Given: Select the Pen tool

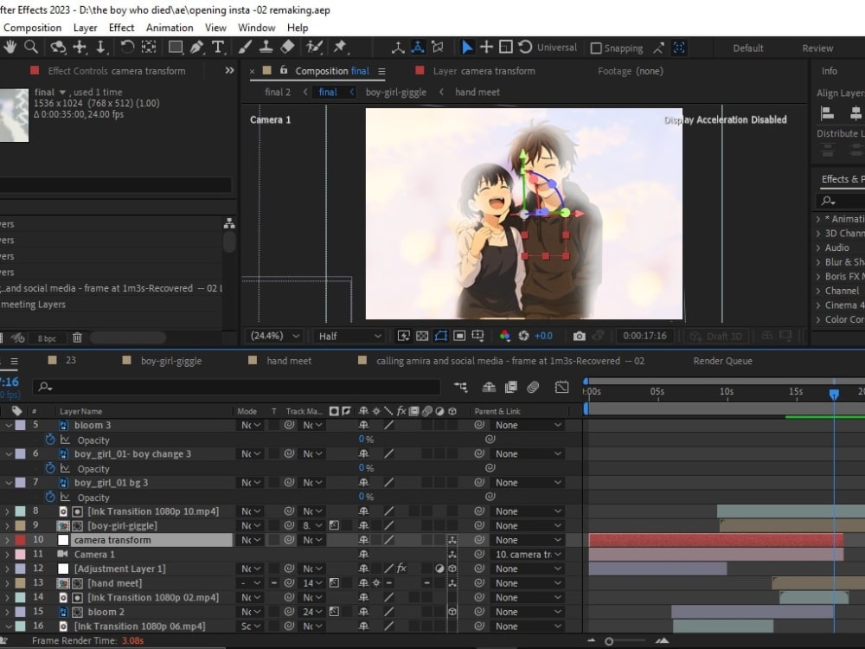Looking at the screenshot, I should pos(196,48).
